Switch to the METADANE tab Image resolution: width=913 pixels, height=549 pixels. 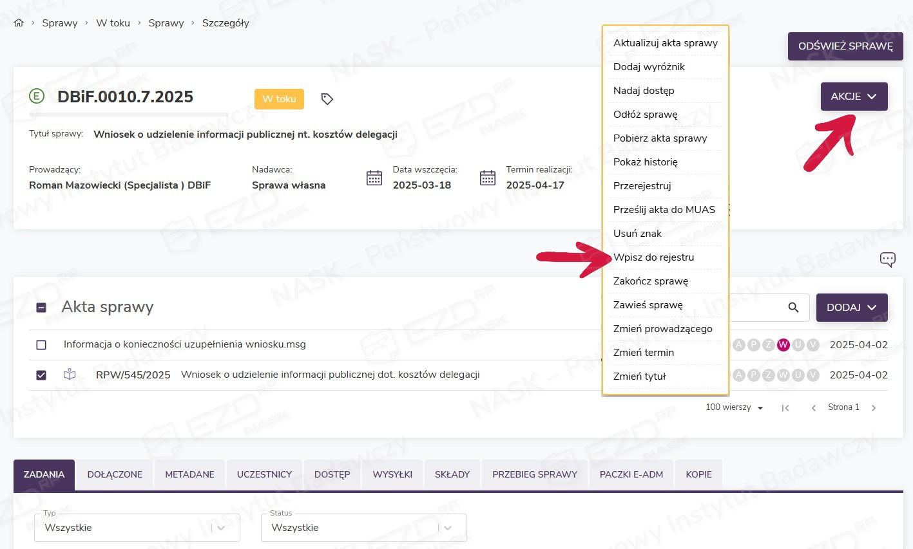(x=189, y=474)
